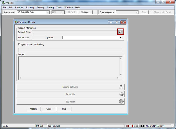Open the Options button in Firmware Update
Screen dimensions: 176x129
(x=34, y=109)
